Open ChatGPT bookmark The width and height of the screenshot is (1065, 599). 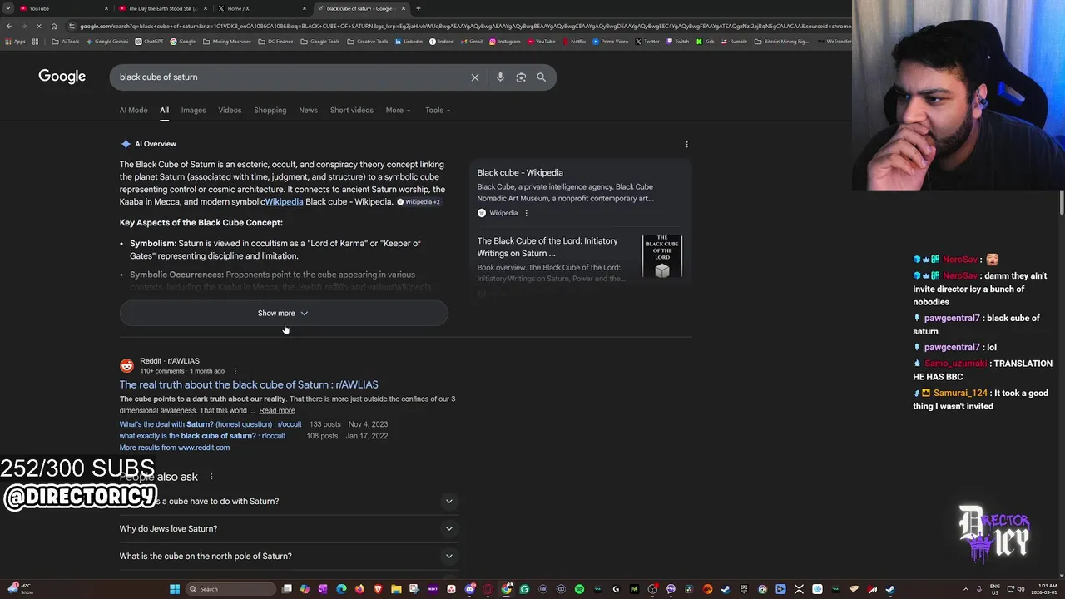coord(150,42)
